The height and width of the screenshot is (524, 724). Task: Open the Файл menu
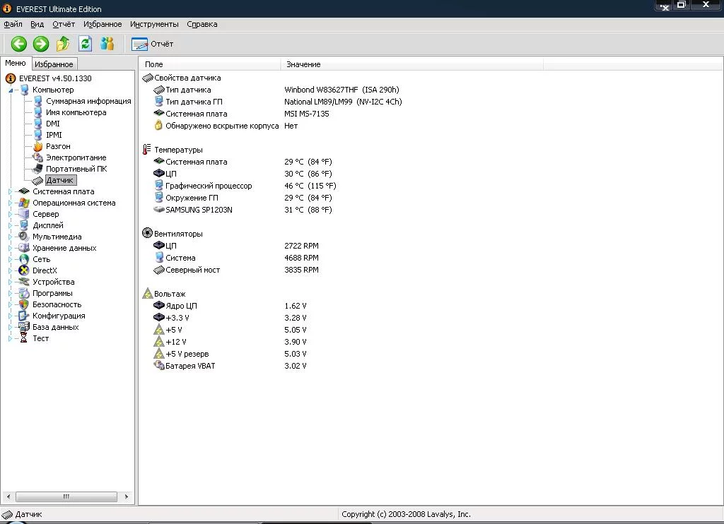coord(13,24)
